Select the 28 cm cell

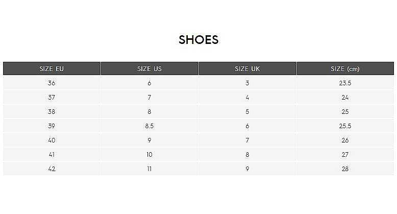click(345, 169)
